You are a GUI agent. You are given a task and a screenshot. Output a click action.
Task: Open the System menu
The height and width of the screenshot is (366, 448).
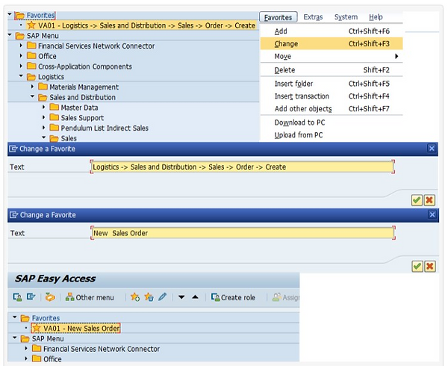(346, 17)
